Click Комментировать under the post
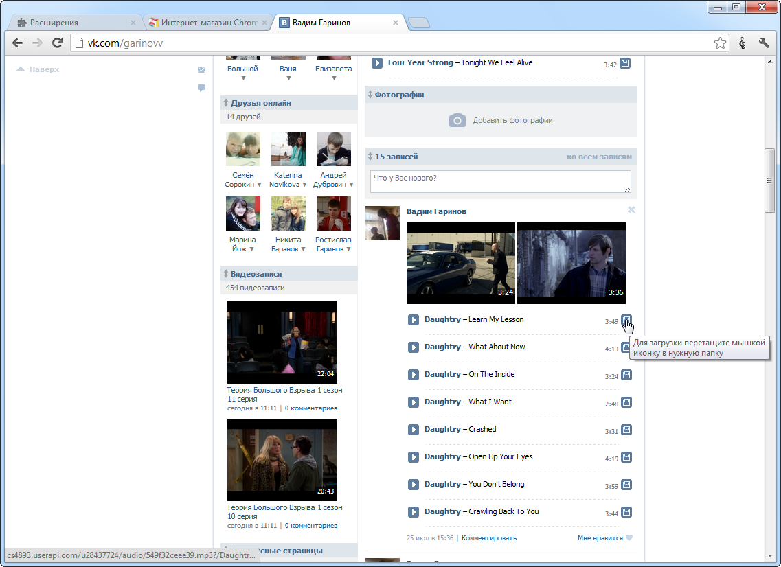 coord(489,538)
